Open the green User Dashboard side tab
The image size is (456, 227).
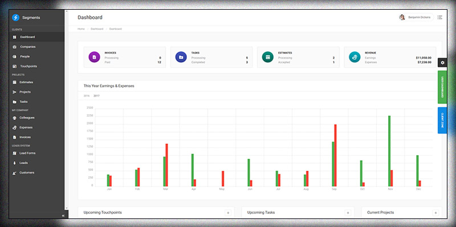coord(442,87)
